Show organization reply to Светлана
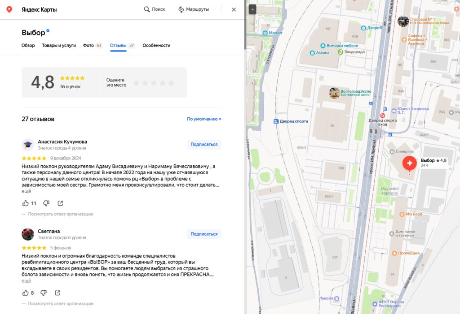This screenshot has width=460, height=314. click(x=61, y=303)
